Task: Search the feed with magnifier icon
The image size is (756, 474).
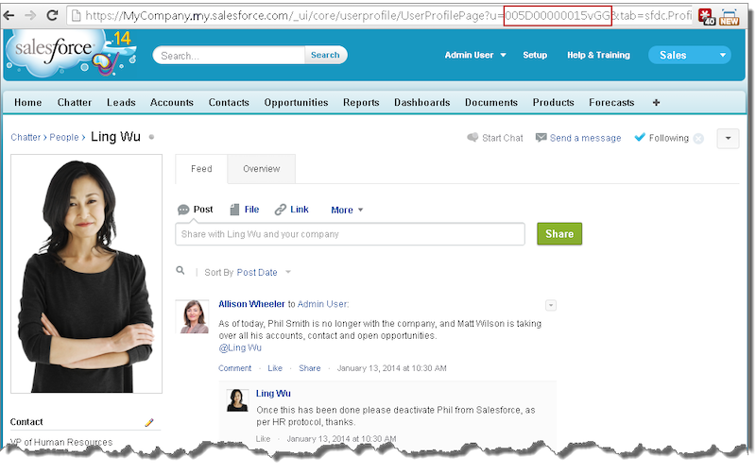Action: click(x=180, y=271)
